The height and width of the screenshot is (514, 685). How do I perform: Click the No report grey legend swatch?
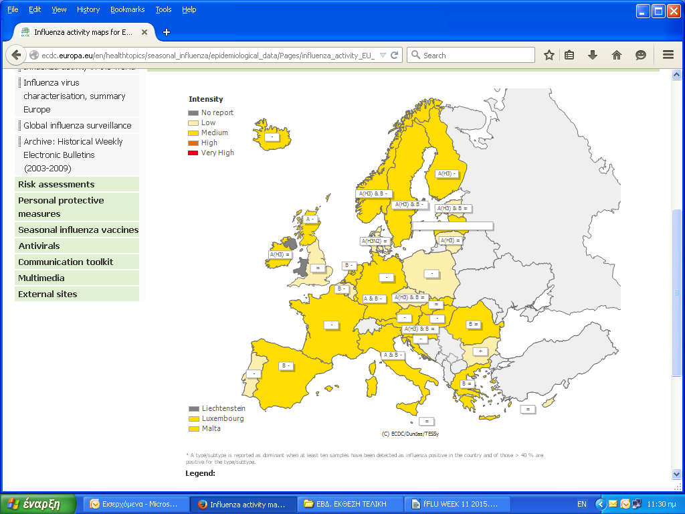click(193, 112)
